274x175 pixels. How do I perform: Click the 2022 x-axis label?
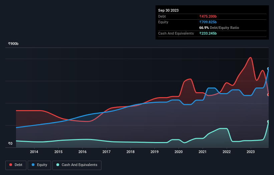[x=227, y=152]
